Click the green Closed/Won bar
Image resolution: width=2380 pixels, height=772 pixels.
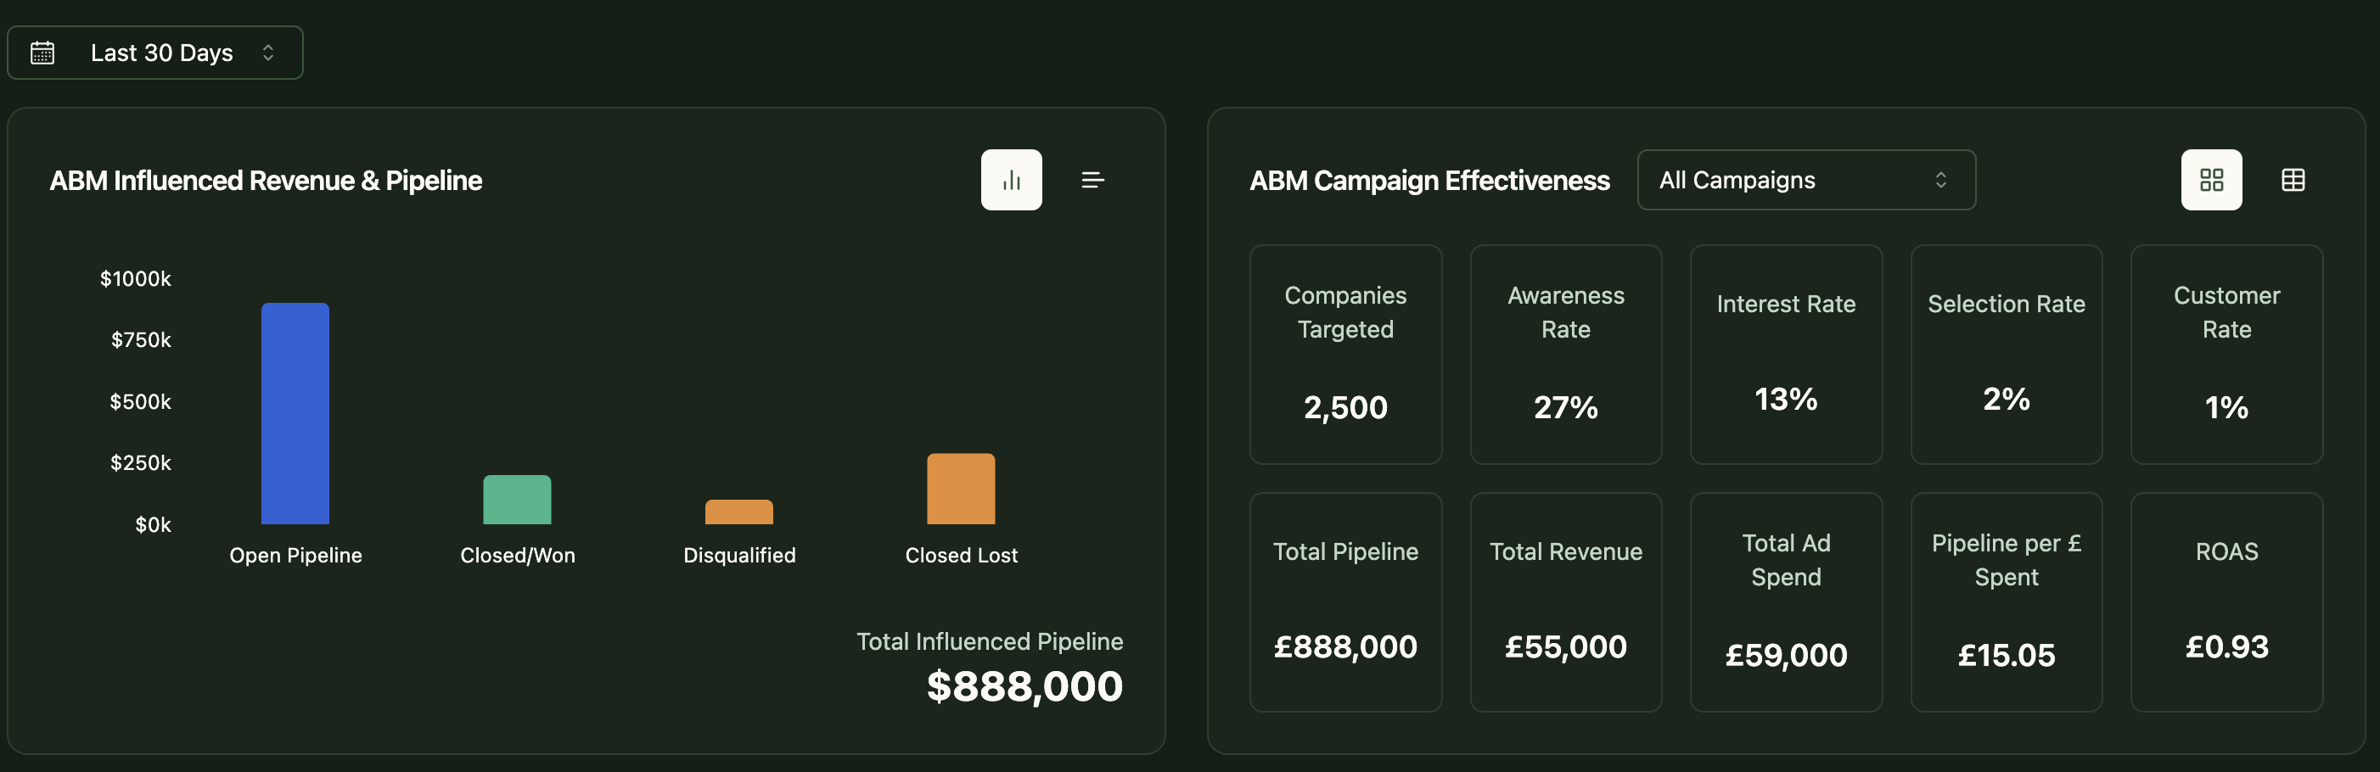(518, 500)
